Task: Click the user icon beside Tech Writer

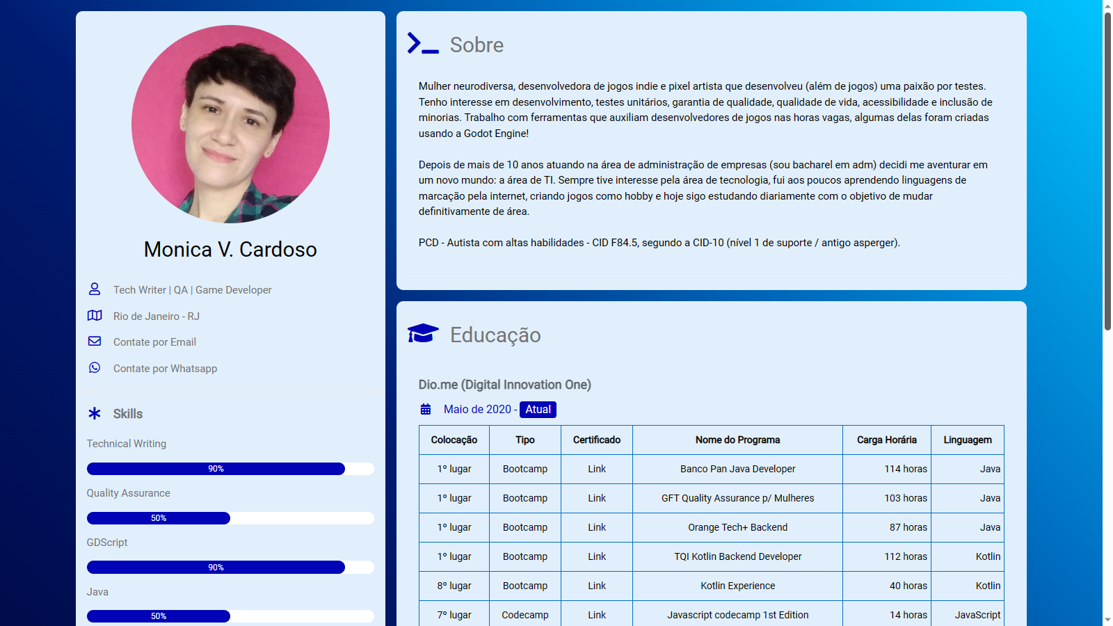Action: point(95,289)
